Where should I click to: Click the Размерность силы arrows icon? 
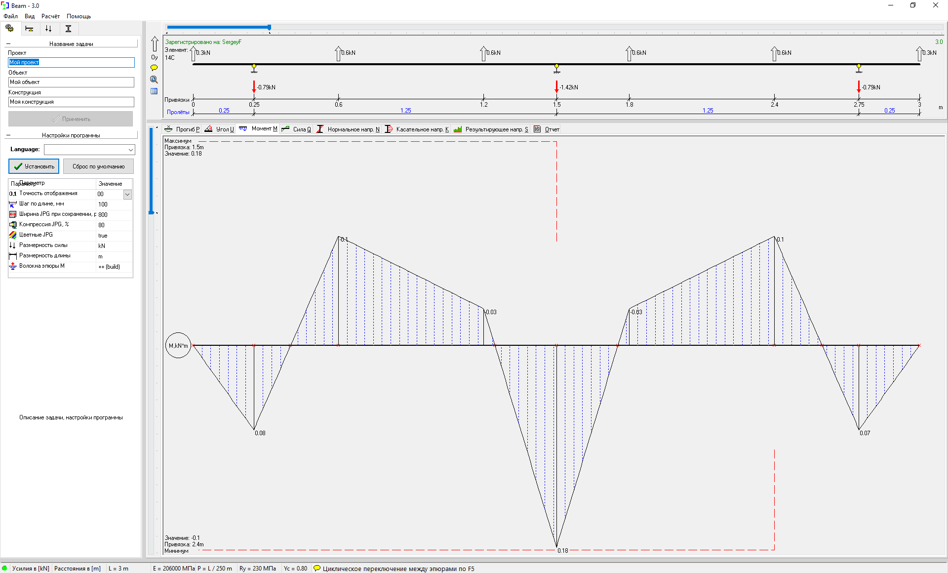point(13,246)
